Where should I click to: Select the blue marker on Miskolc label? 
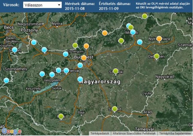[133, 32]
